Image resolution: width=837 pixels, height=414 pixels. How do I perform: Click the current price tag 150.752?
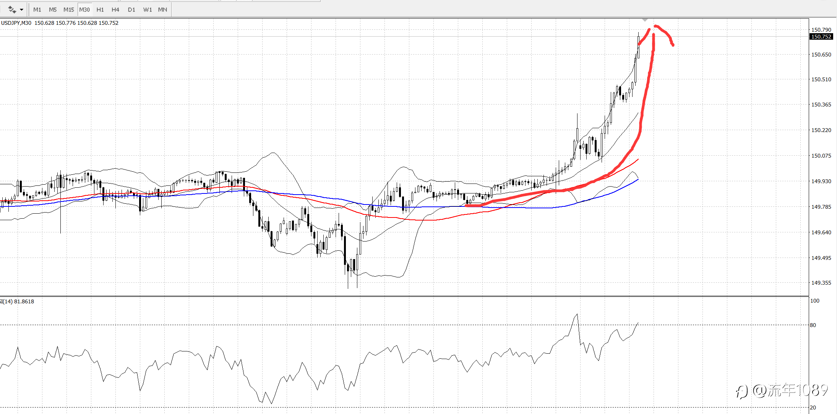(821, 37)
